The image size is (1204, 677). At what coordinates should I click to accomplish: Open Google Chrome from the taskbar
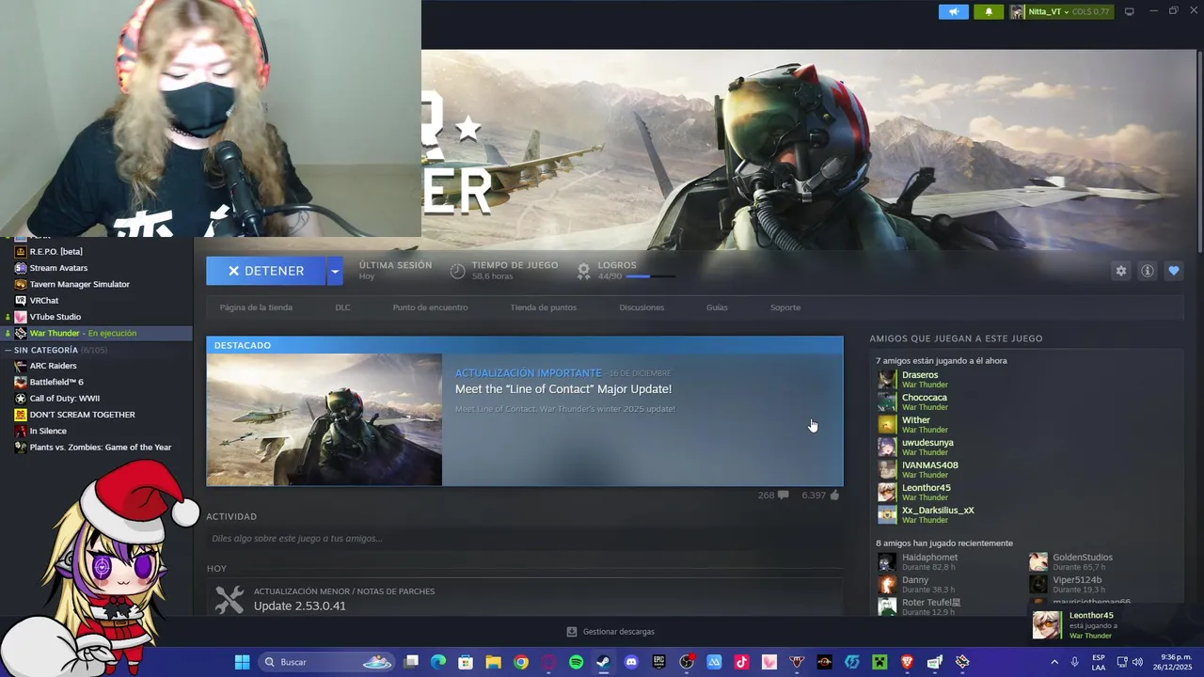[x=521, y=662]
